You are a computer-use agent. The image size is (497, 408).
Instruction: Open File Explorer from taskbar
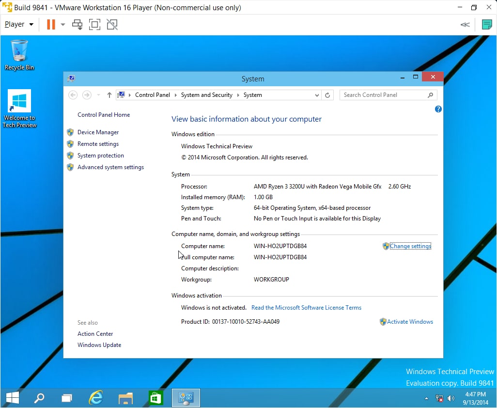[x=125, y=398]
